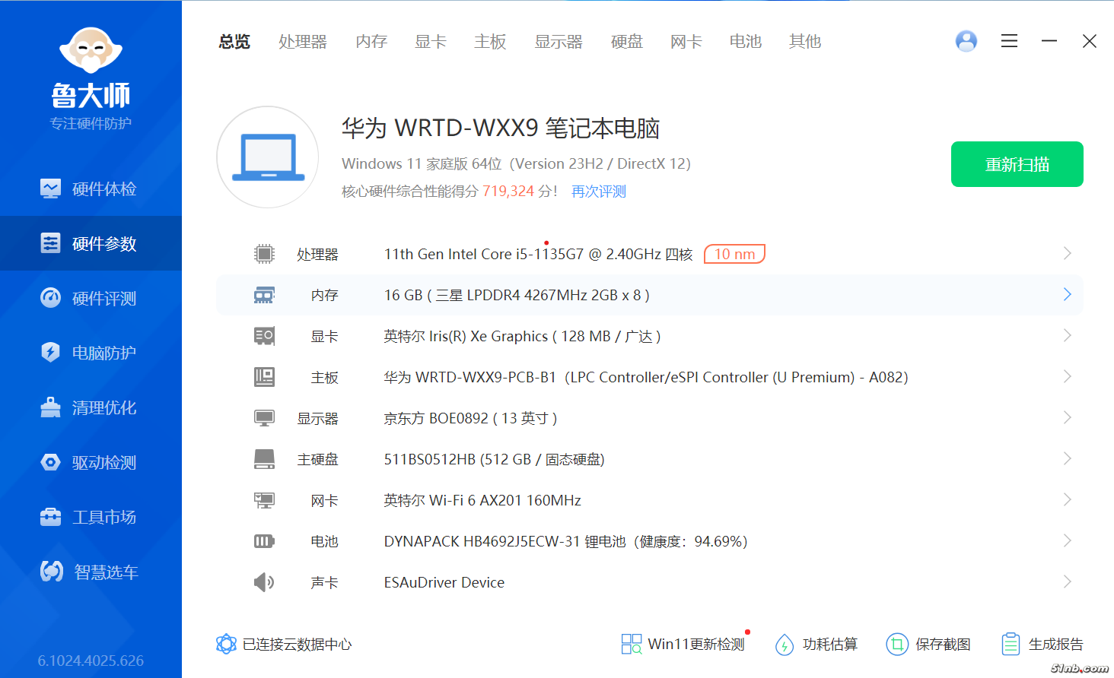Expand the 电池 battery details row
Viewport: 1114px width, 678px height.
click(1067, 541)
